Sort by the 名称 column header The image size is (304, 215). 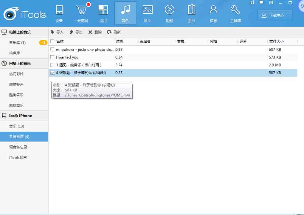click(60, 42)
